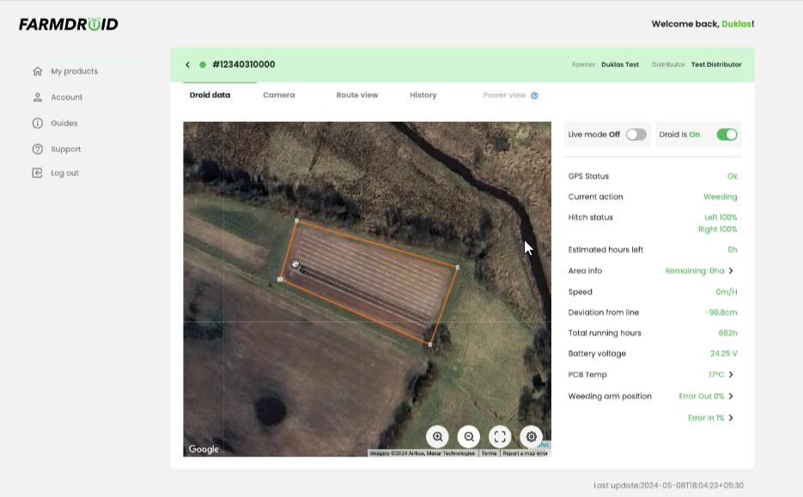Screen dimensions: 803x497
Task: Open the map fullscreen view icon
Action: click(499, 437)
